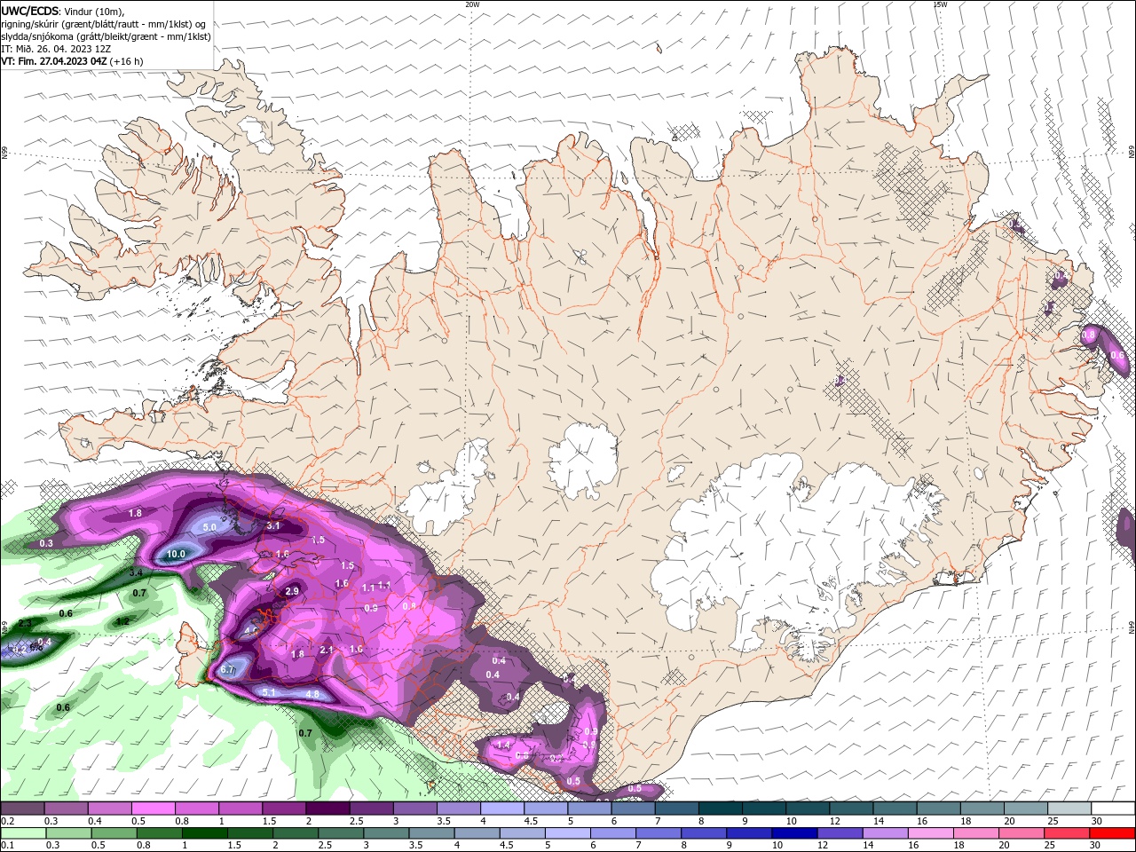Click the 0.1 label on the rain scale
Viewport: 1136px width, 852px height.
(7, 846)
